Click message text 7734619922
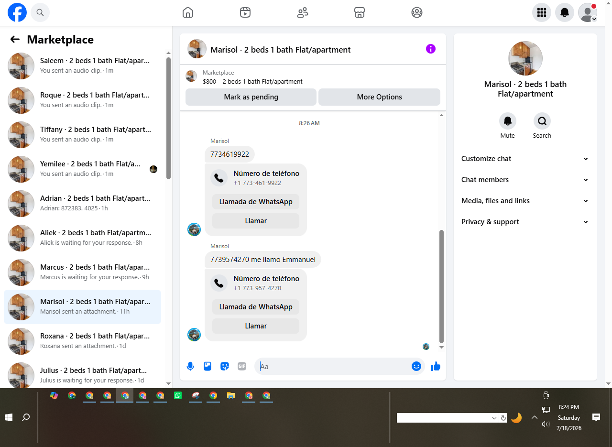The width and height of the screenshot is (612, 447). [229, 154]
